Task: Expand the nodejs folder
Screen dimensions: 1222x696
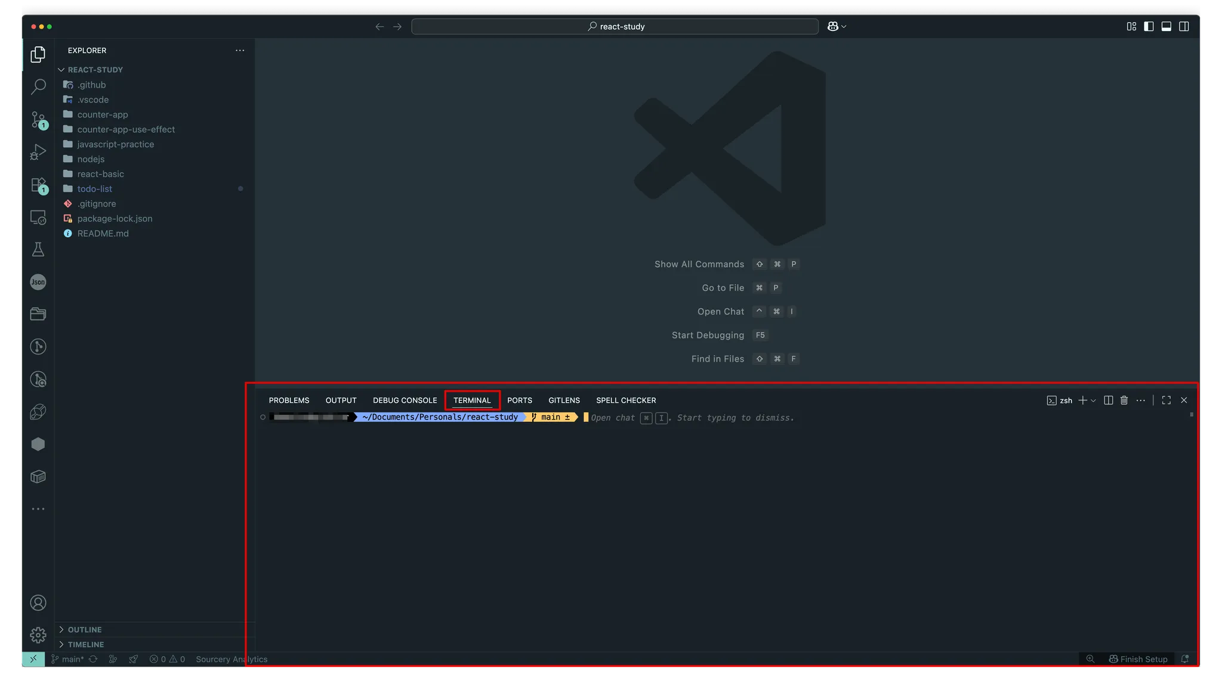Action: (x=91, y=159)
